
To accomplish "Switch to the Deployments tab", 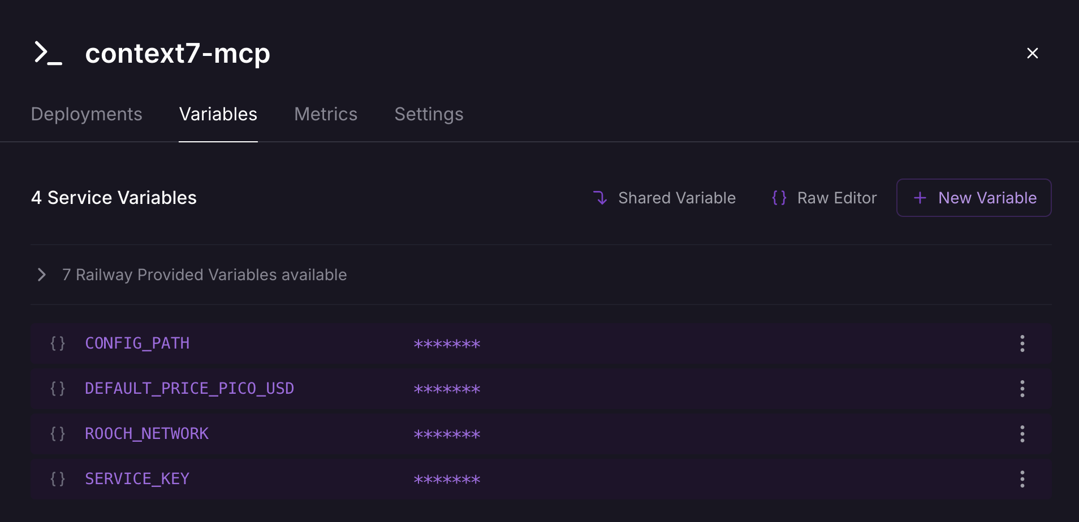I will click(x=87, y=114).
